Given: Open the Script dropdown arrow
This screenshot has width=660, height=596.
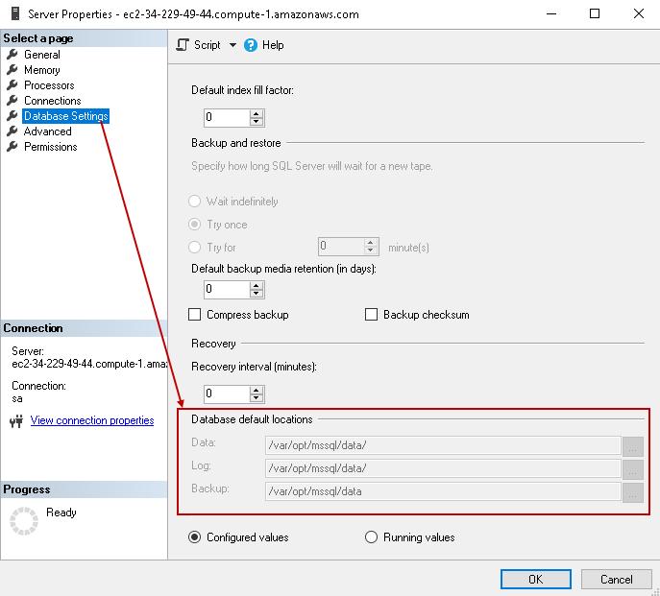Looking at the screenshot, I should point(232,45).
